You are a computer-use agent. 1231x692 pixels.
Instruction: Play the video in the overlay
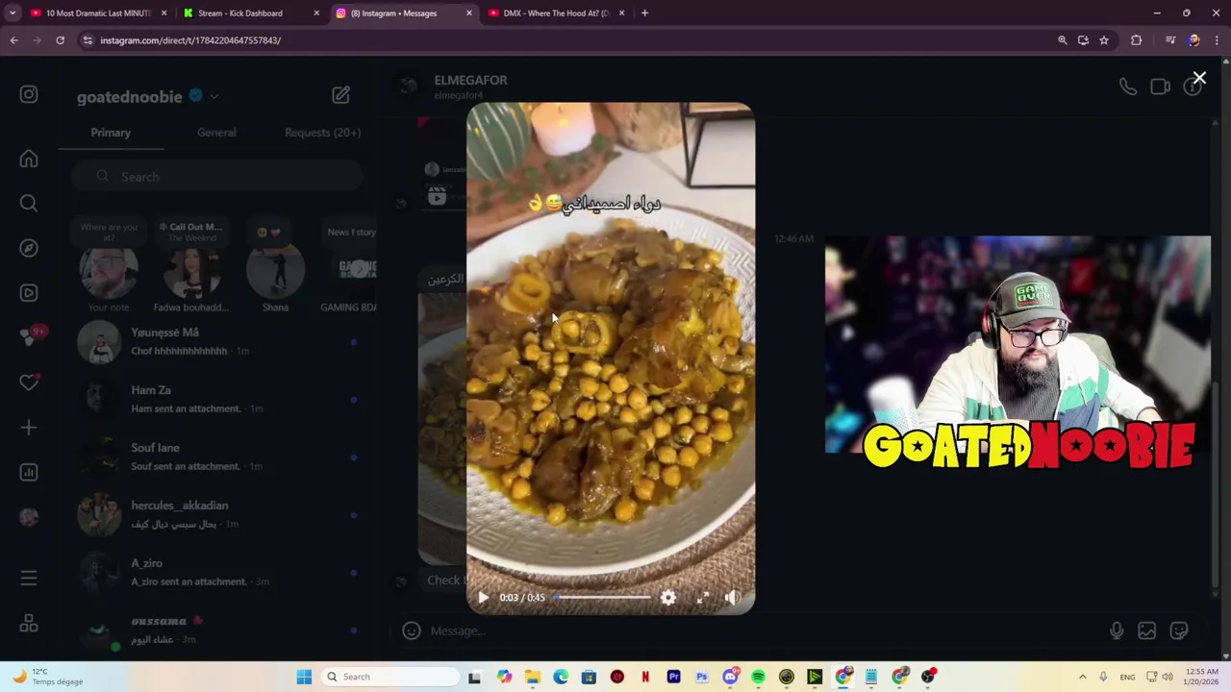(483, 598)
